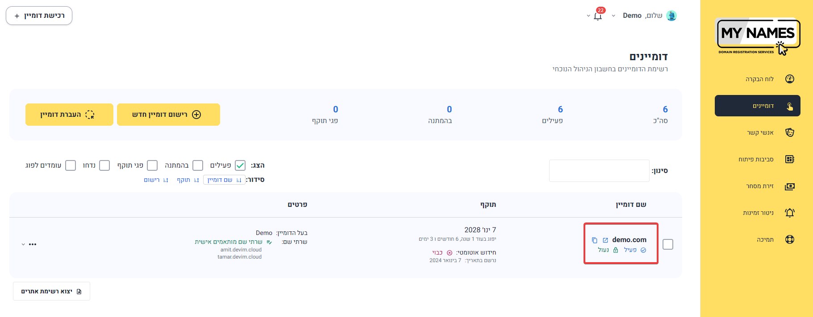The height and width of the screenshot is (317, 813).
Task: Uncheck the פעילים display checkbox
Action: click(240, 165)
